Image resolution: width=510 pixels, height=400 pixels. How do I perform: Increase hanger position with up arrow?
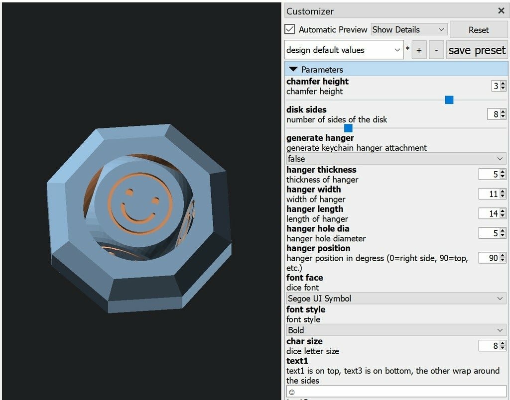tap(503, 256)
